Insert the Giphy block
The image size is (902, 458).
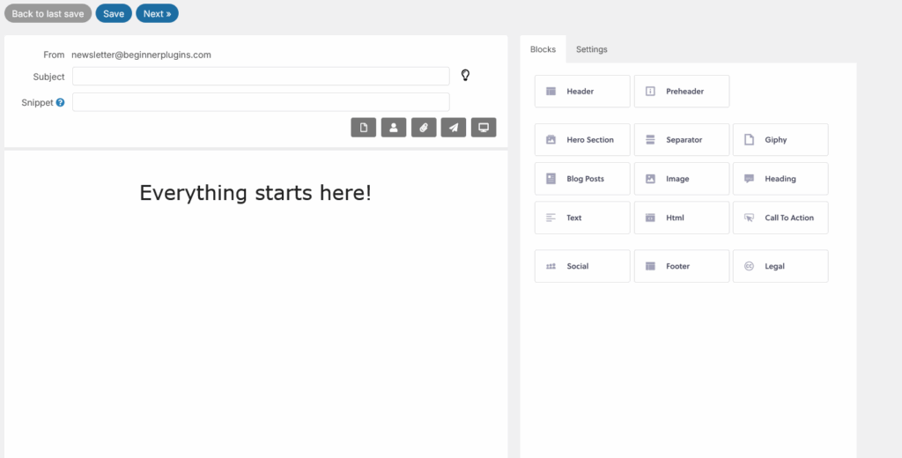(780, 139)
